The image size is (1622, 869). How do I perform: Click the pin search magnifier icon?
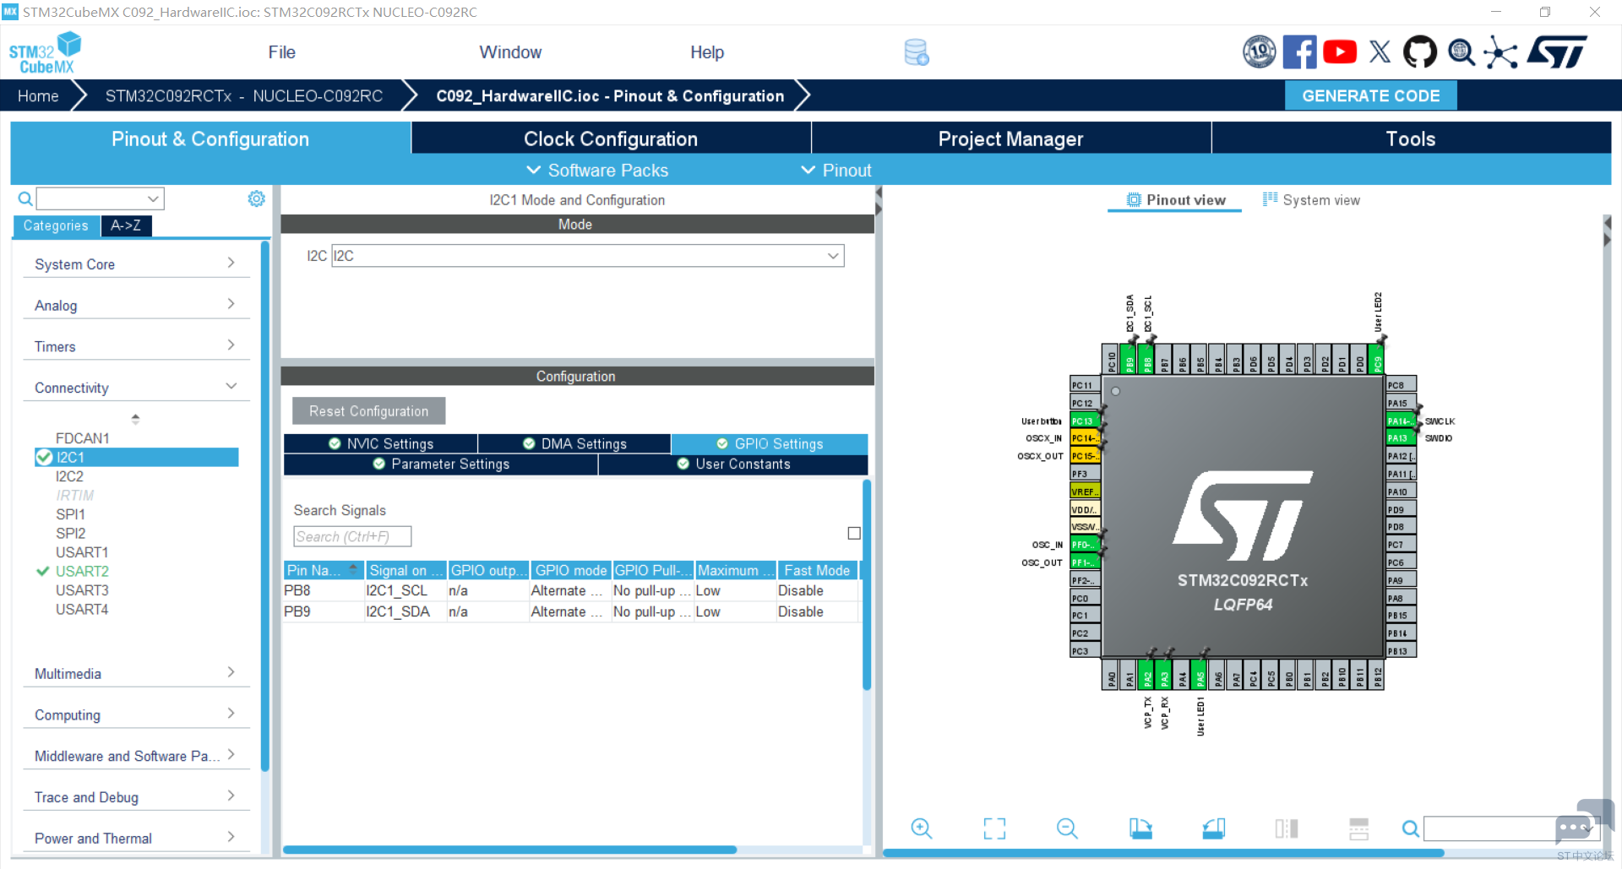(1410, 828)
